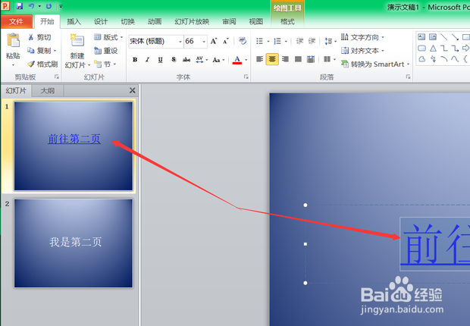The height and width of the screenshot is (326, 470).
Task: Click the Redo icon in title bar
Action: pyautogui.click(x=49, y=6)
